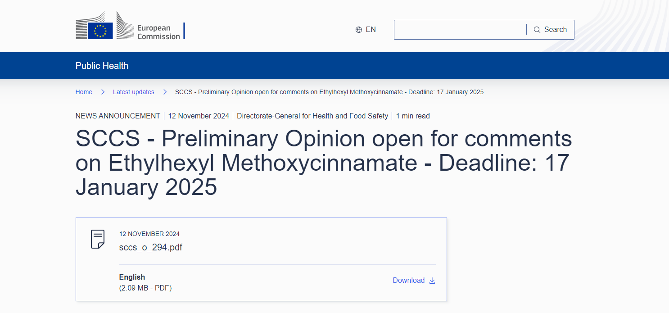The height and width of the screenshot is (313, 669).
Task: Click the European Commission logo
Action: coord(130,26)
